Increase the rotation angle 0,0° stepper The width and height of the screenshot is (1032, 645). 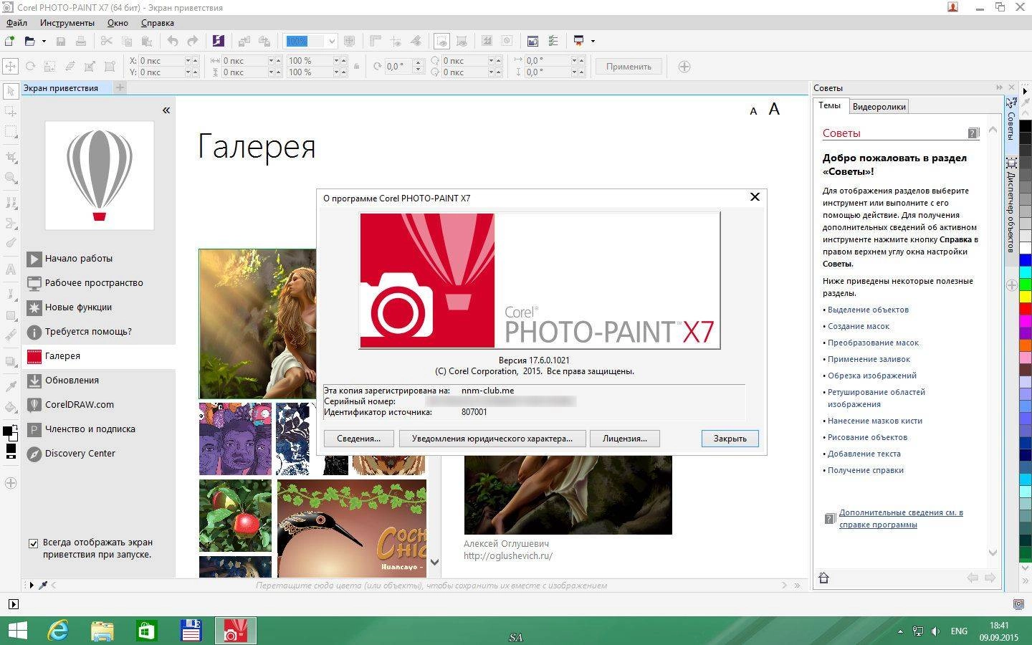point(419,62)
